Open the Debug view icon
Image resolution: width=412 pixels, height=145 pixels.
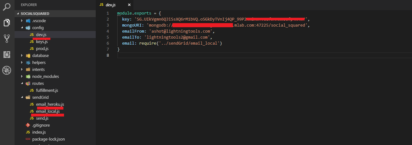pos(7,70)
